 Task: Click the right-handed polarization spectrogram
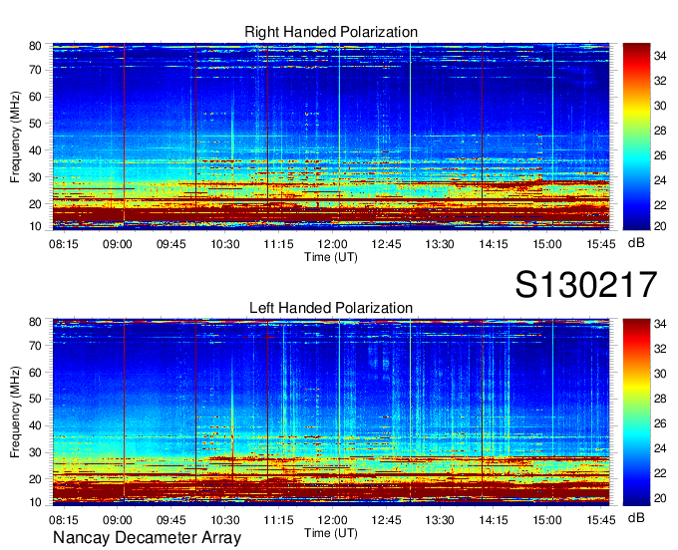[x=331, y=136]
